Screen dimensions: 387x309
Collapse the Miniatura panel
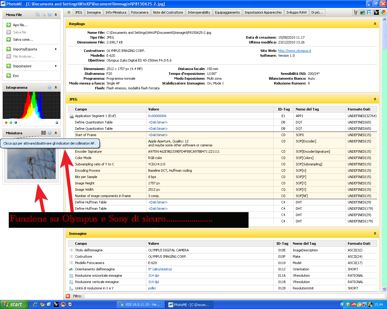(56, 133)
